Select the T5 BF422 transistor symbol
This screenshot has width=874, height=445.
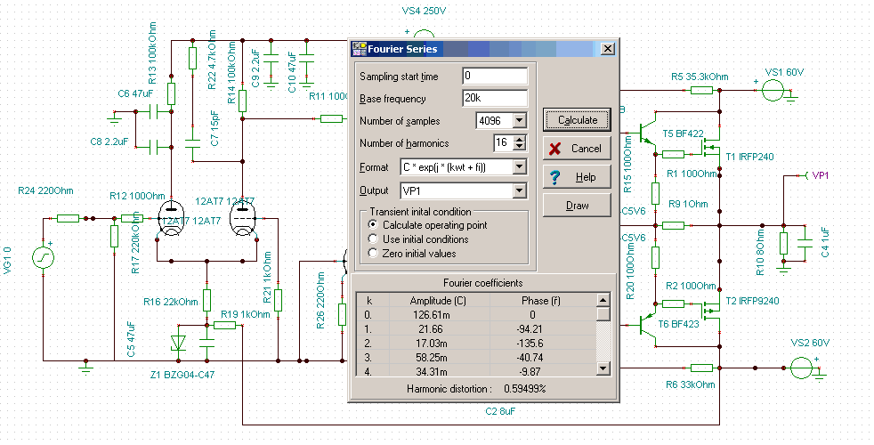point(646,133)
